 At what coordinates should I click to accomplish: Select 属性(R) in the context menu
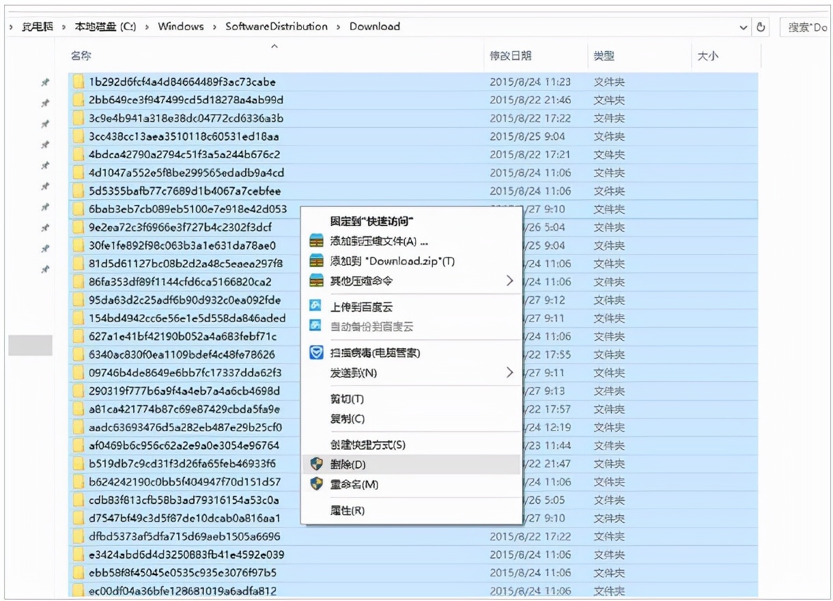347,510
